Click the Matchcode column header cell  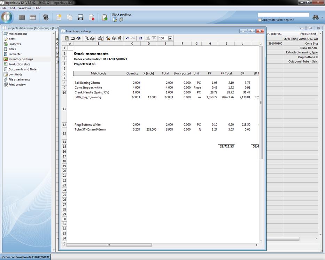pyautogui.click(x=99, y=74)
